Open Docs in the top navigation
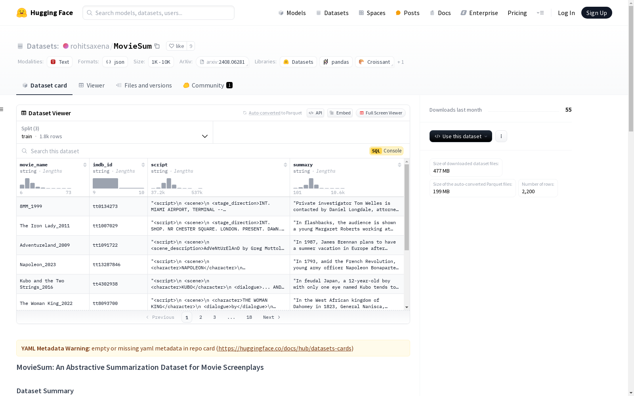 tap(440, 13)
